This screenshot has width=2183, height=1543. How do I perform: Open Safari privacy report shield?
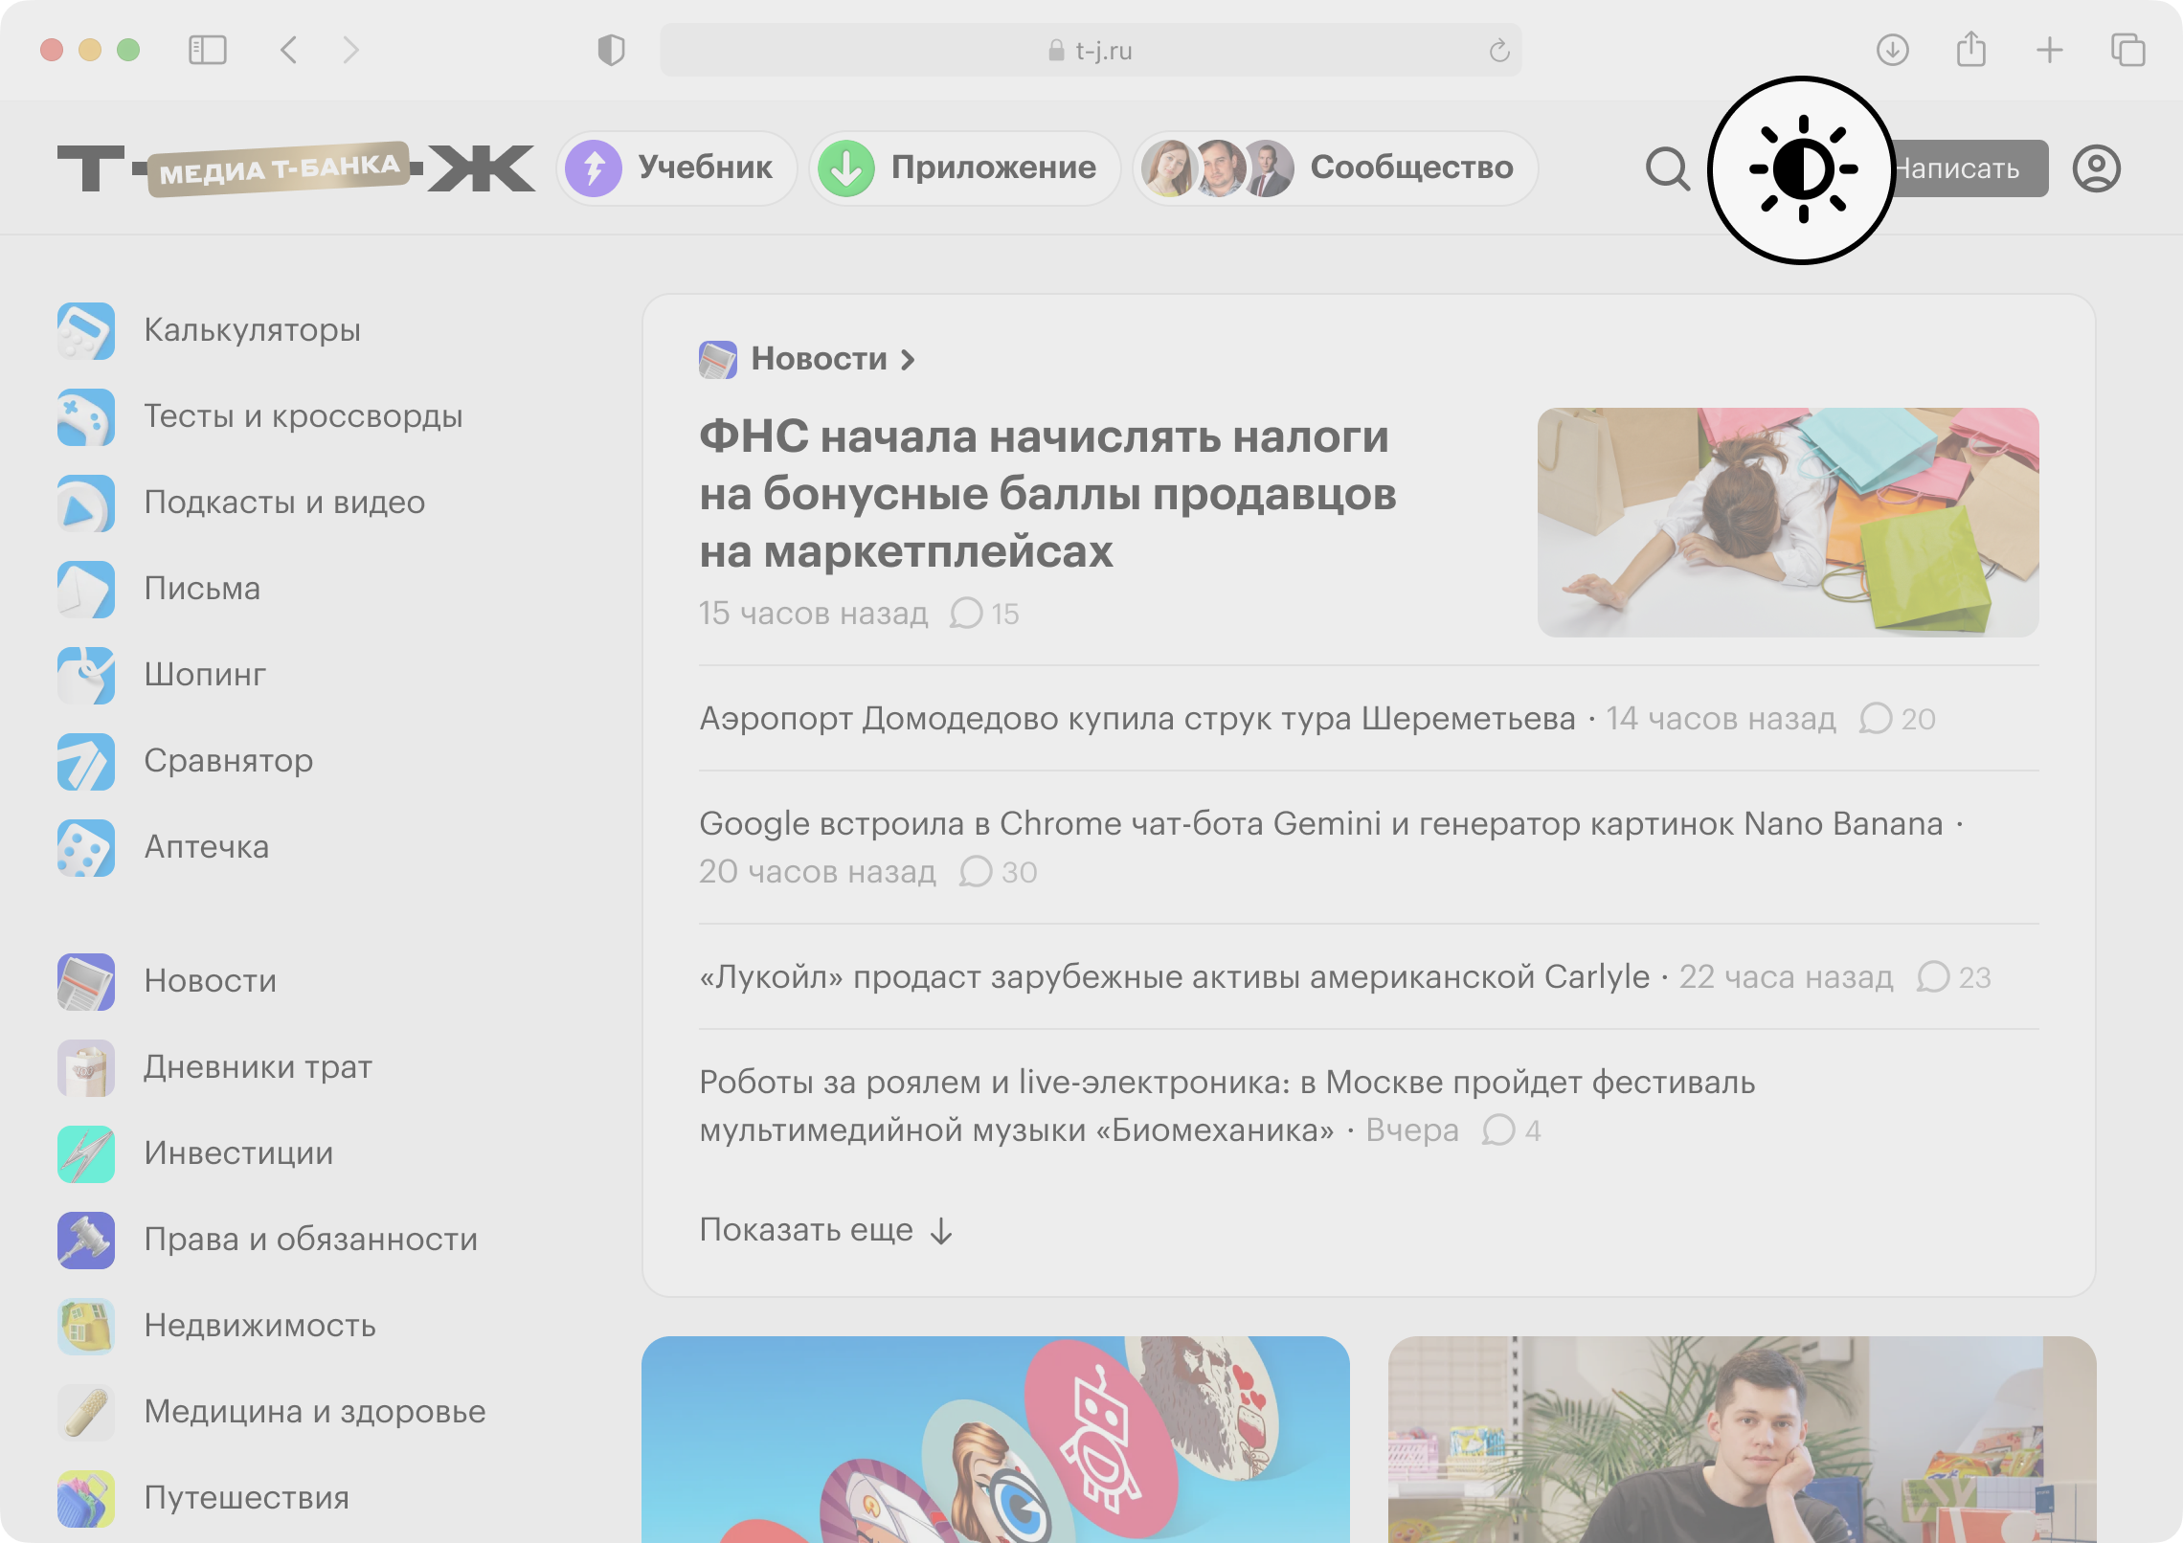(x=611, y=50)
